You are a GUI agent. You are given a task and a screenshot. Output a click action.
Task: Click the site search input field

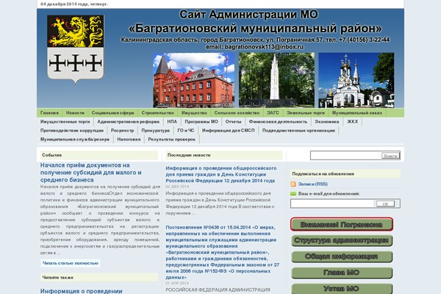point(345,156)
